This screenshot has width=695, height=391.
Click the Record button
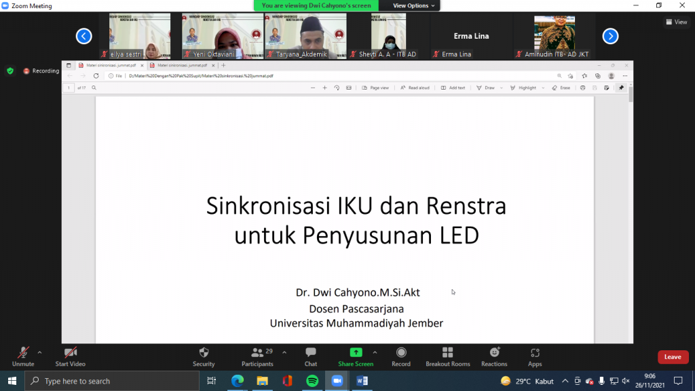[401, 357]
